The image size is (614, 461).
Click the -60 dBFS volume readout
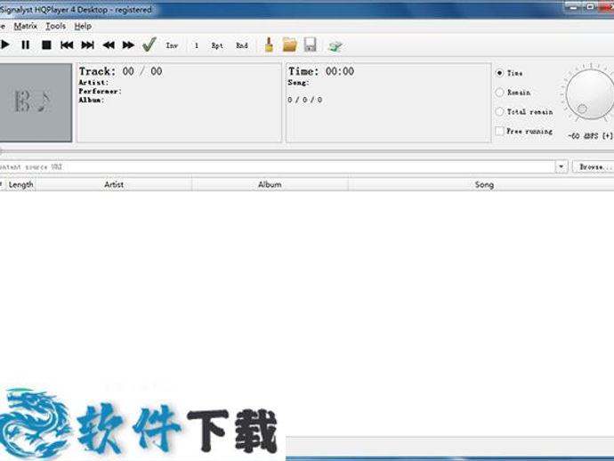tap(589, 136)
